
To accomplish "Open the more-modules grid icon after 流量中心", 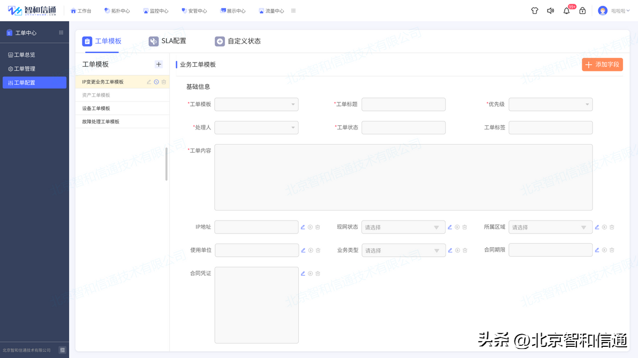I will click(x=293, y=11).
